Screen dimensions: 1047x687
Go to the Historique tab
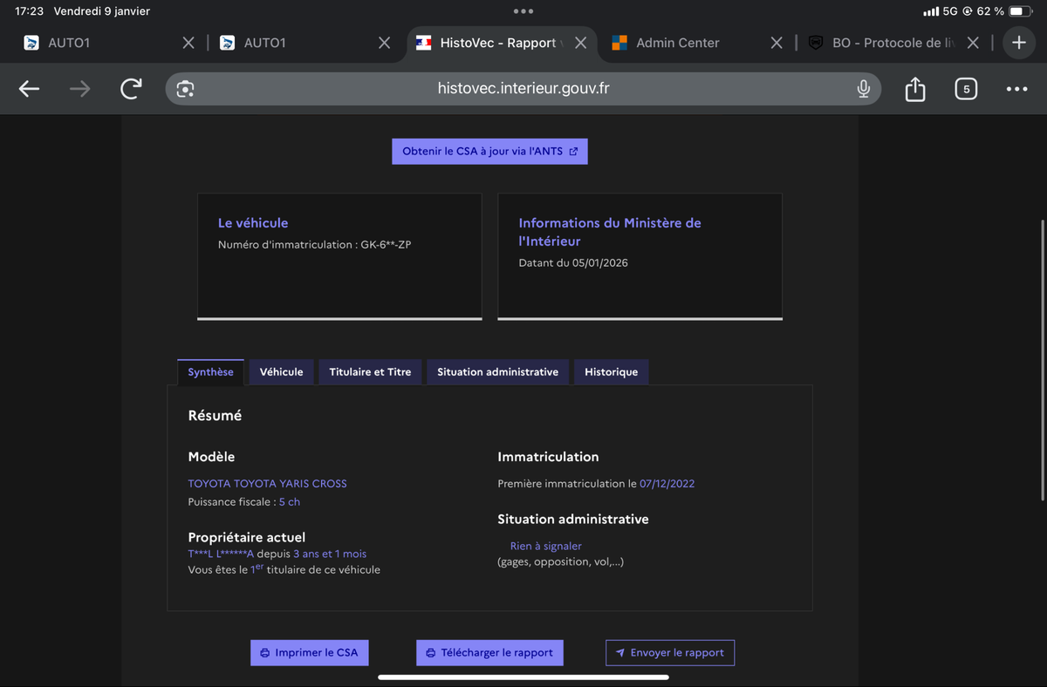pyautogui.click(x=611, y=372)
